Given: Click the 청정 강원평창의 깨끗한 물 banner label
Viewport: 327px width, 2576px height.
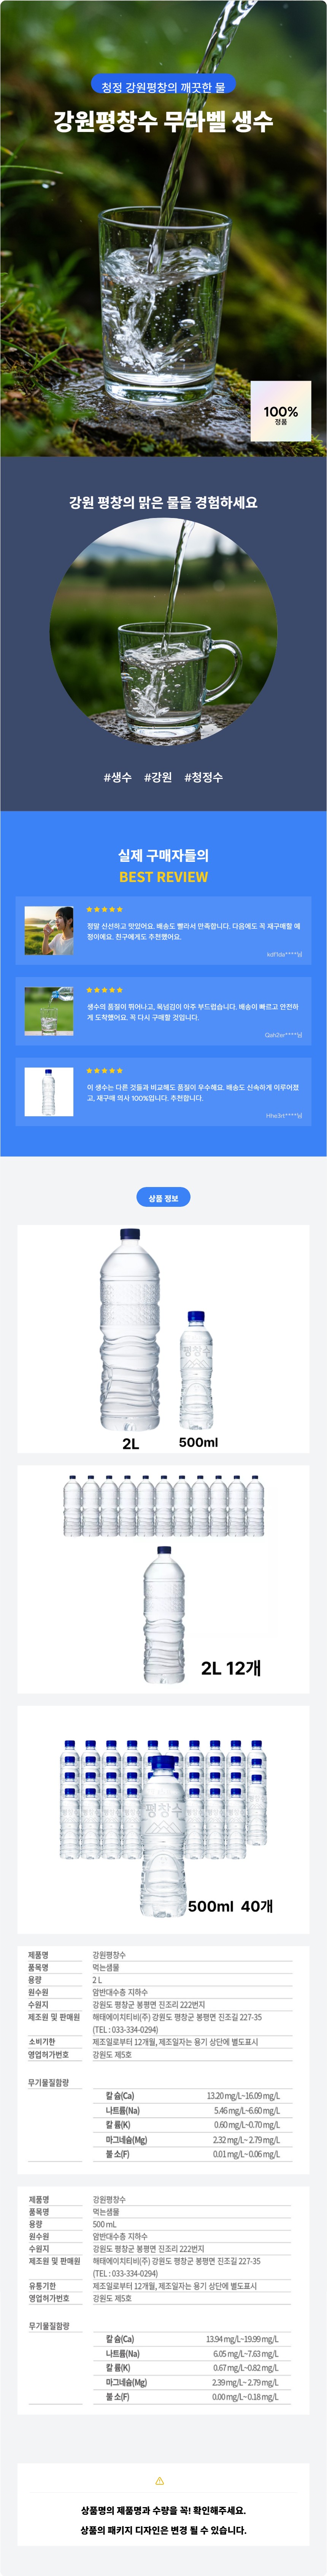Looking at the screenshot, I should click(163, 87).
